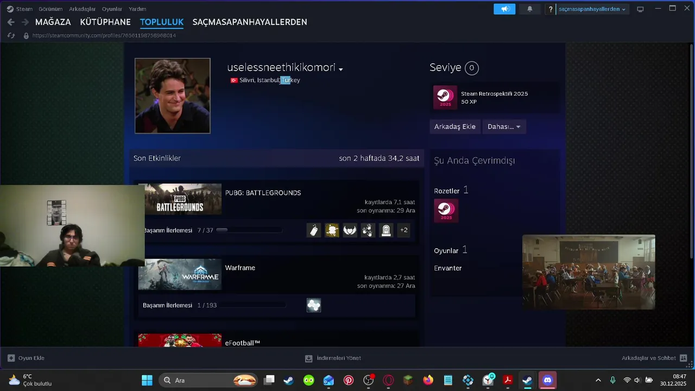Image resolution: width=695 pixels, height=391 pixels.
Task: Select the fifth PUBG tombstone achievement icon
Action: [x=386, y=230]
